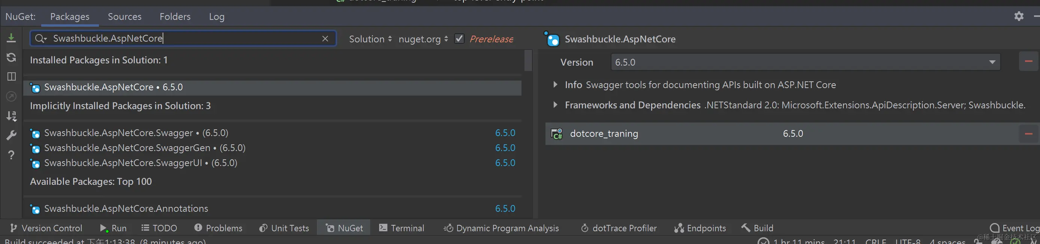Open the wrench NuGet settings icon
Viewport: 1040px width, 244px height.
11,135
